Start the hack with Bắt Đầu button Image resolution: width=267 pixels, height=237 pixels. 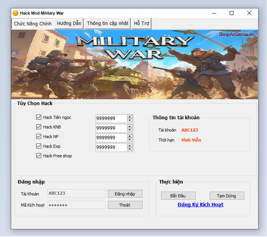click(178, 196)
